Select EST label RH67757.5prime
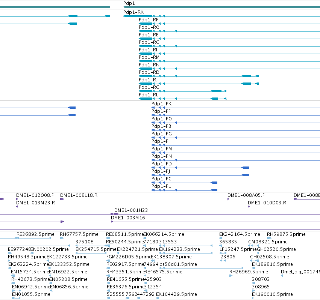This screenshot has height=300, width=320. [79, 234]
